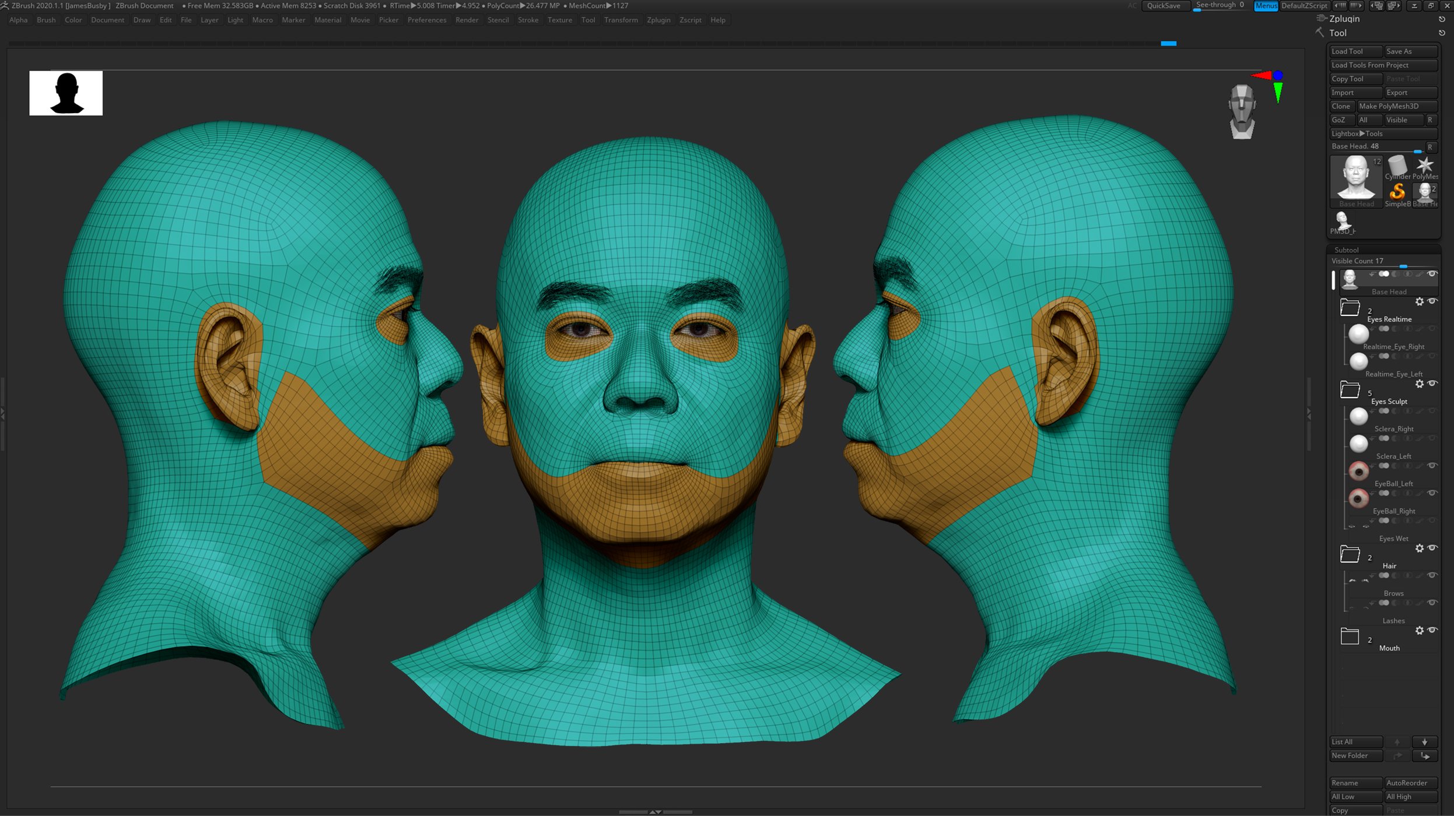Open the Transform menu
1454x816 pixels.
click(621, 19)
